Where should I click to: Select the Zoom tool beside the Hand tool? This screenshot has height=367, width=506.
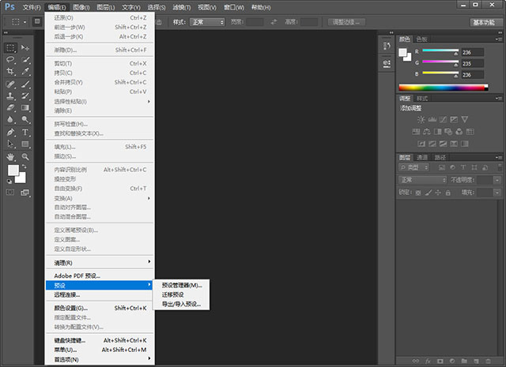(x=25, y=157)
